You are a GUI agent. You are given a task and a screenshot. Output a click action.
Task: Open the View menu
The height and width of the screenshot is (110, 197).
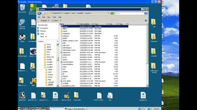49,17
